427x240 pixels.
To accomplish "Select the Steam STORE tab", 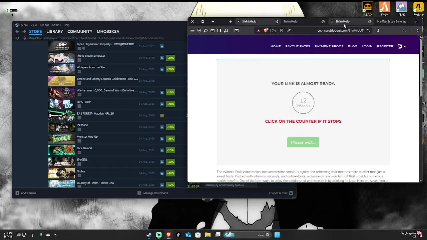I will click(35, 31).
